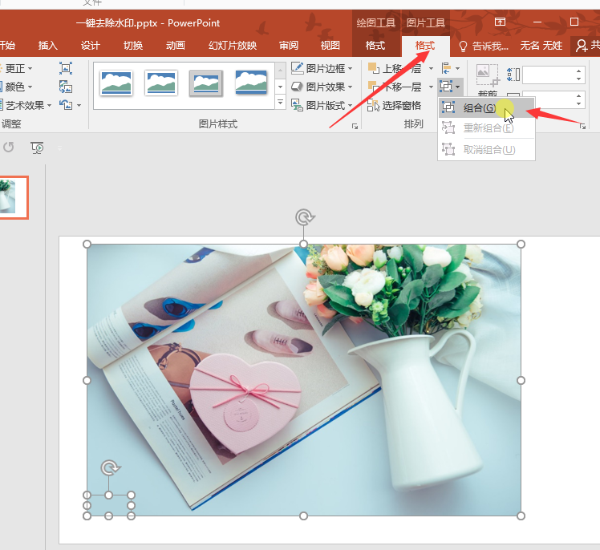Screen dimensions: 600x550
Task: Open size dialog launcher
Action: pos(582,126)
